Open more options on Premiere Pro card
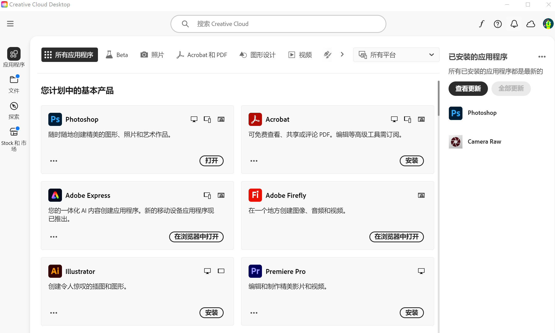This screenshot has height=333, width=555. 254,313
